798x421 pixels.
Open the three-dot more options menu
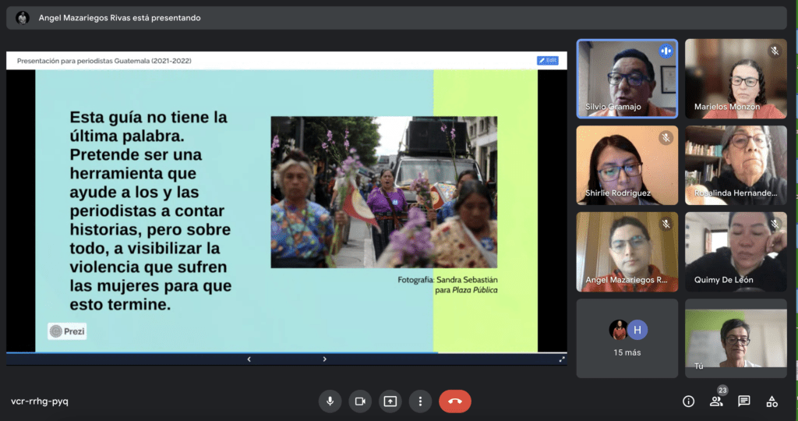pos(420,401)
